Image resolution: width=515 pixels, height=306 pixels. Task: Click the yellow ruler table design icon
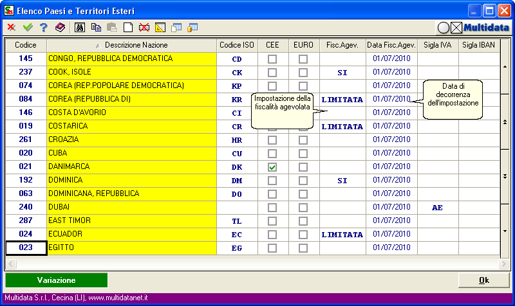pyautogui.click(x=160, y=28)
